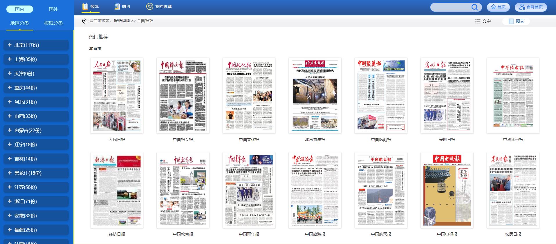Click the 北京青年报 title text
556x244 pixels.
pyautogui.click(x=315, y=140)
